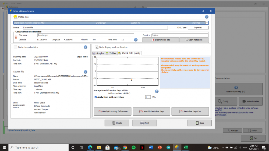Image resolution: width=269 pixels, height=151 pixels.
Task: Click the Export meteo site button
Action: click(x=161, y=40)
